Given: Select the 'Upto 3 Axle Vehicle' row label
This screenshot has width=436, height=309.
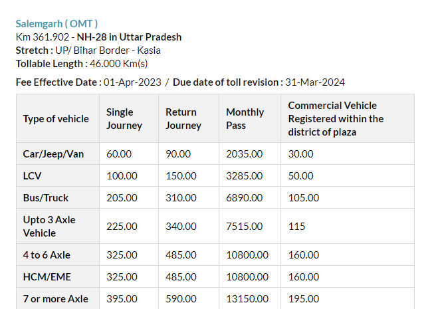Looking at the screenshot, I should click(49, 226).
